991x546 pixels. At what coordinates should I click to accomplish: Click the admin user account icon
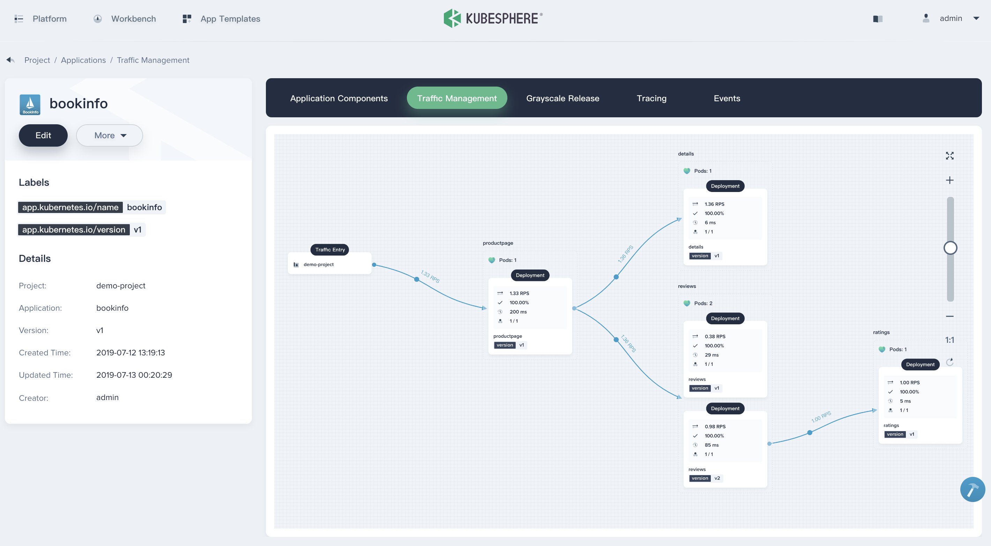tap(926, 18)
